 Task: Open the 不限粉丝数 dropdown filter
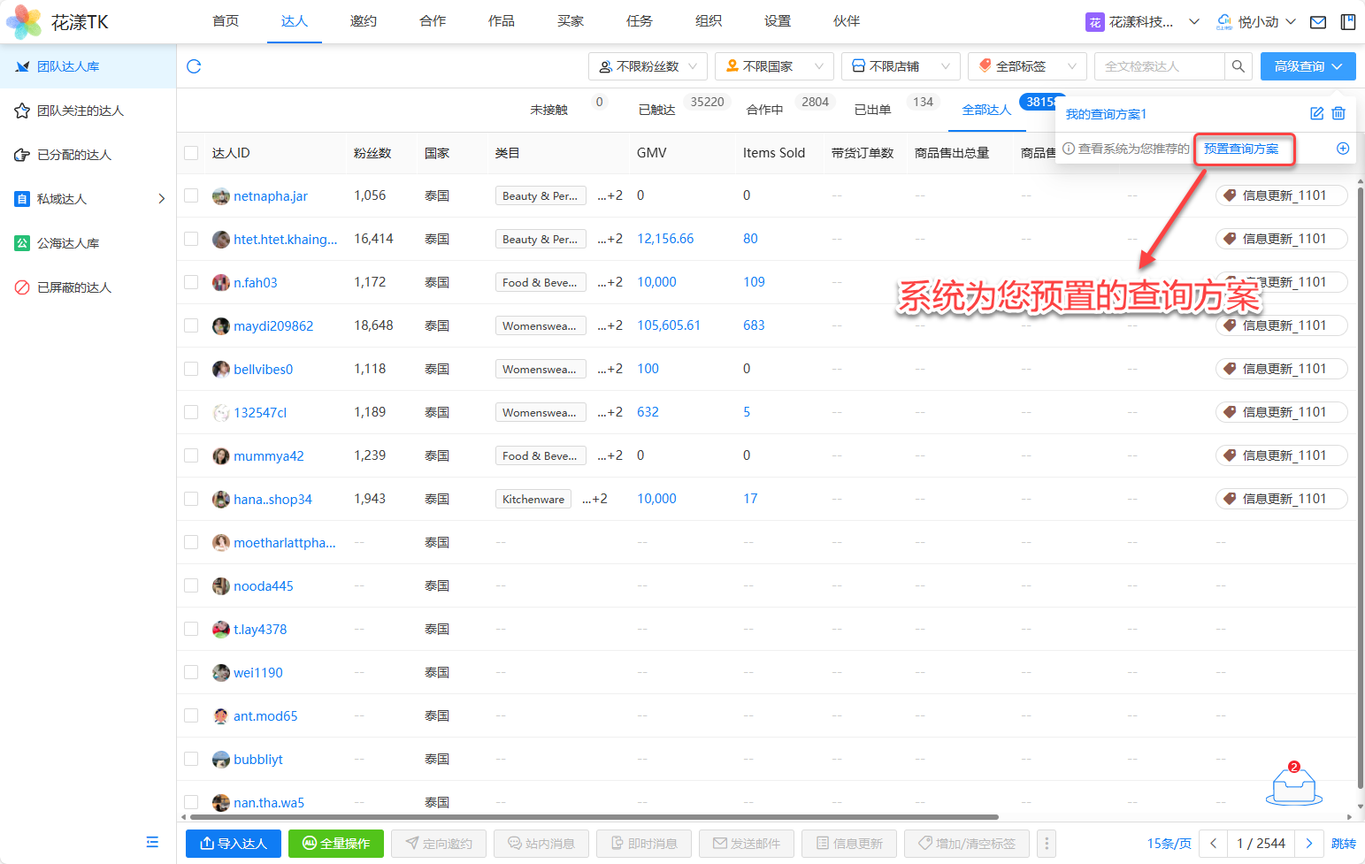click(x=647, y=66)
